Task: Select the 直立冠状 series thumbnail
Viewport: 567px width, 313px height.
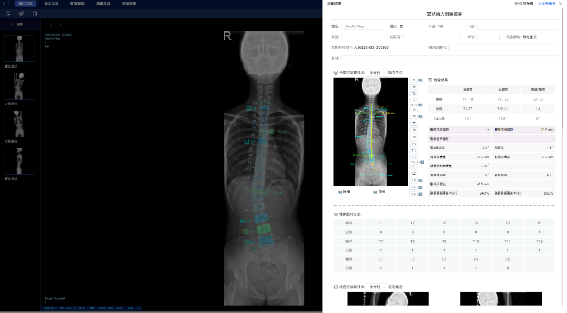Action: (x=19, y=48)
